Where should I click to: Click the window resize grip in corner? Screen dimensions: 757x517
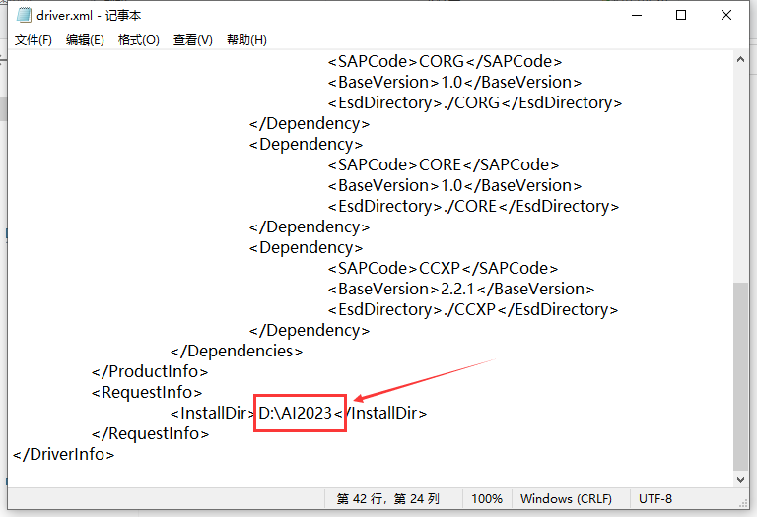pyautogui.click(x=743, y=503)
